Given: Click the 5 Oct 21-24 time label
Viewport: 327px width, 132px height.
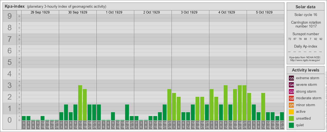Looking at the screenshot, I should pyautogui.click(x=282, y=125).
